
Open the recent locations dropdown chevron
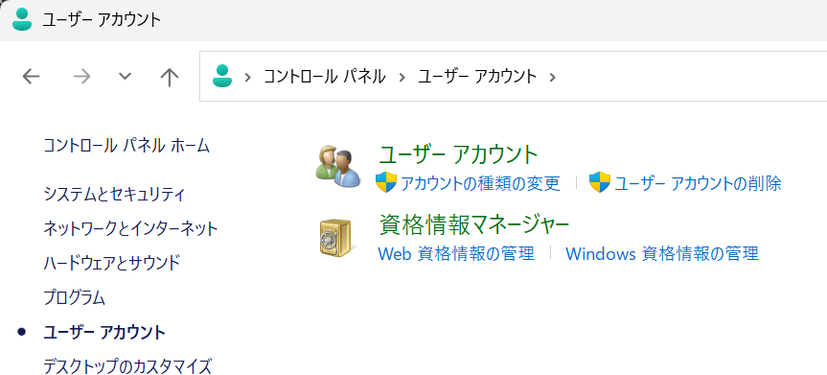[125, 77]
